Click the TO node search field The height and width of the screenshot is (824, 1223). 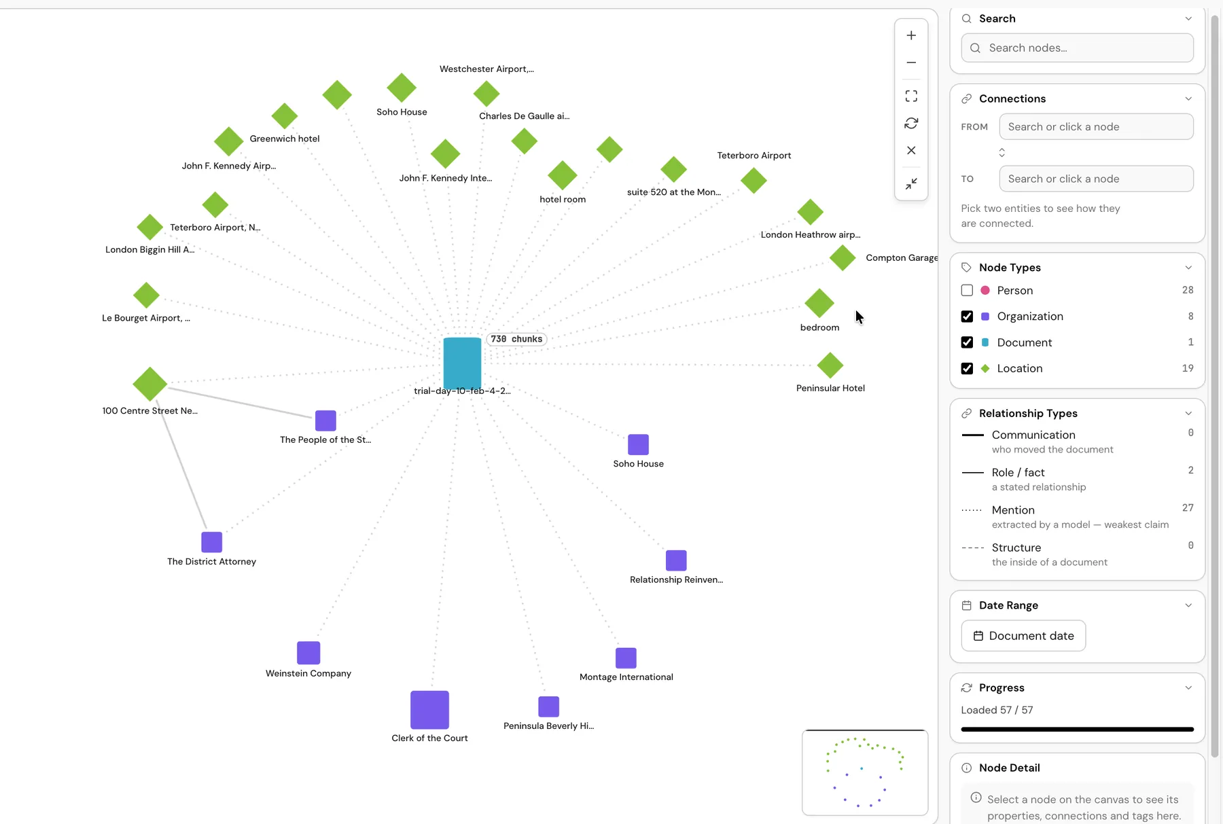point(1096,179)
